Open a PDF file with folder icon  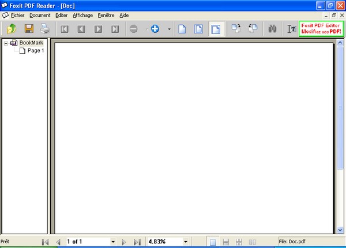[12, 29]
